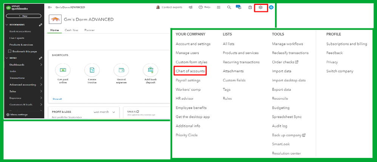Click the Bookmark this page flag icon
The width and height of the screenshot is (377, 162).
(9, 51)
